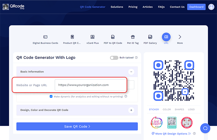Image resolution: width=217 pixels, height=140 pixels.
Task: Choose the Product QR Code icon
Action: click(72, 37)
